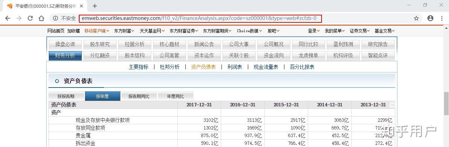The image size is (449, 147).
Task: Open Chrome three-dot menu
Action: point(442,18)
